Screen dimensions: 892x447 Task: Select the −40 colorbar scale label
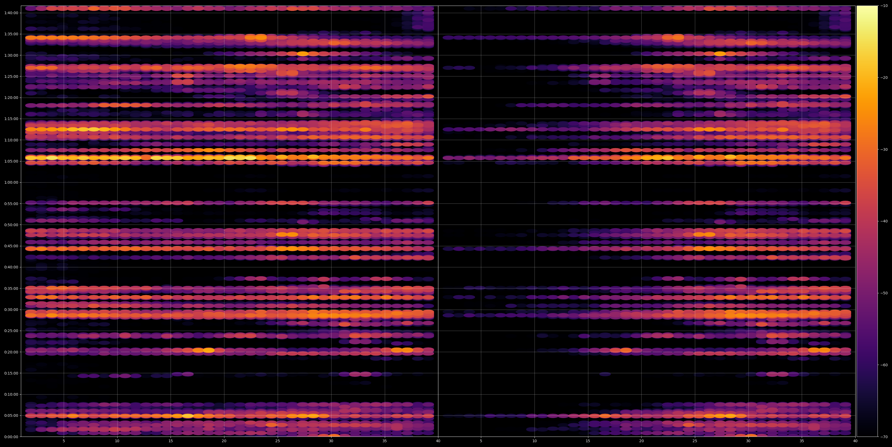884,221
